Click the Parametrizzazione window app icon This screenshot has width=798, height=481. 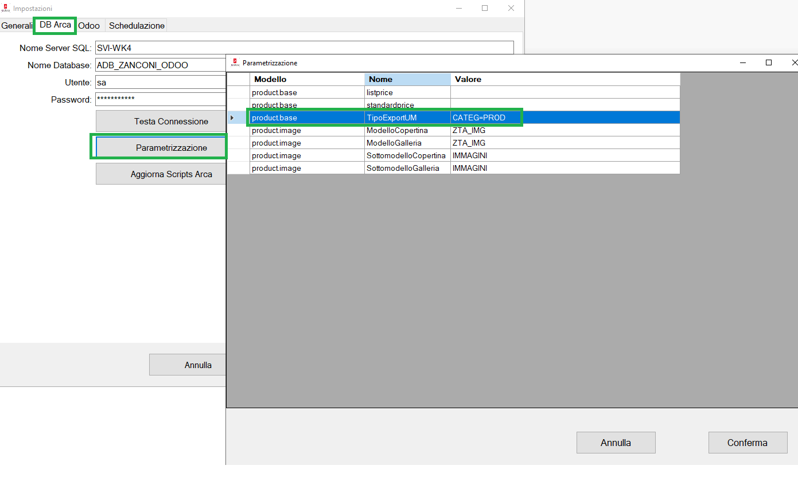click(235, 62)
